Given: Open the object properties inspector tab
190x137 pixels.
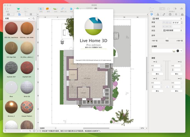Looking at the screenshot, I should 152,15.
